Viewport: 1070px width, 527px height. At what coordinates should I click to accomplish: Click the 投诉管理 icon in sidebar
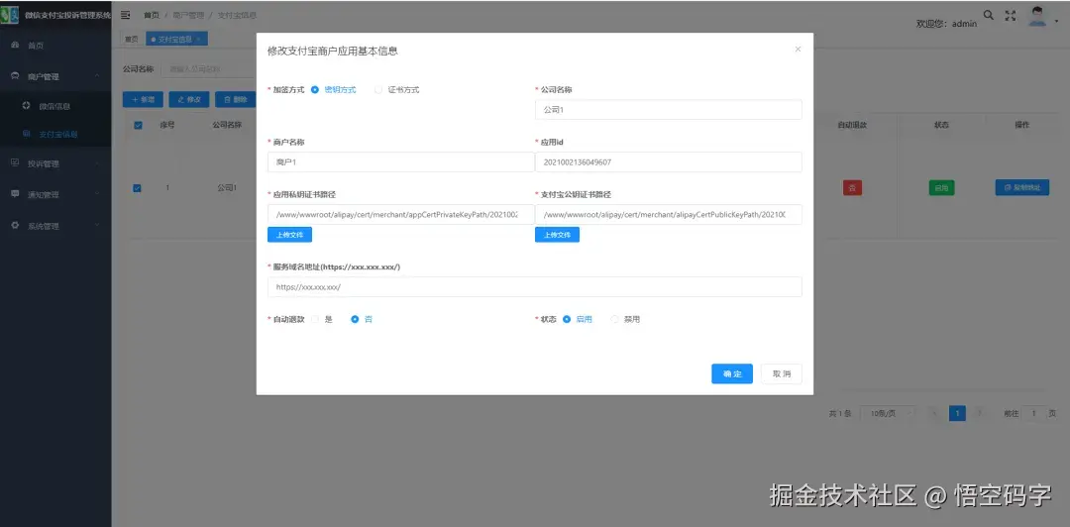[x=15, y=163]
